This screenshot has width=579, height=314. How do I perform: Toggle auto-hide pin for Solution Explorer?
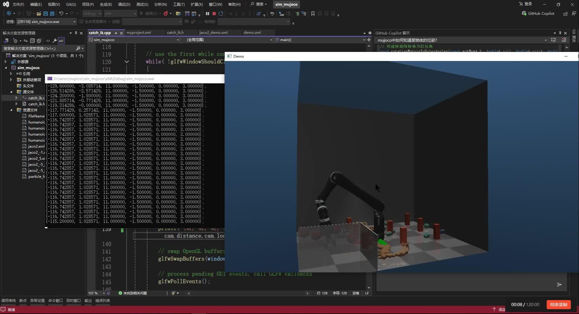click(76, 33)
